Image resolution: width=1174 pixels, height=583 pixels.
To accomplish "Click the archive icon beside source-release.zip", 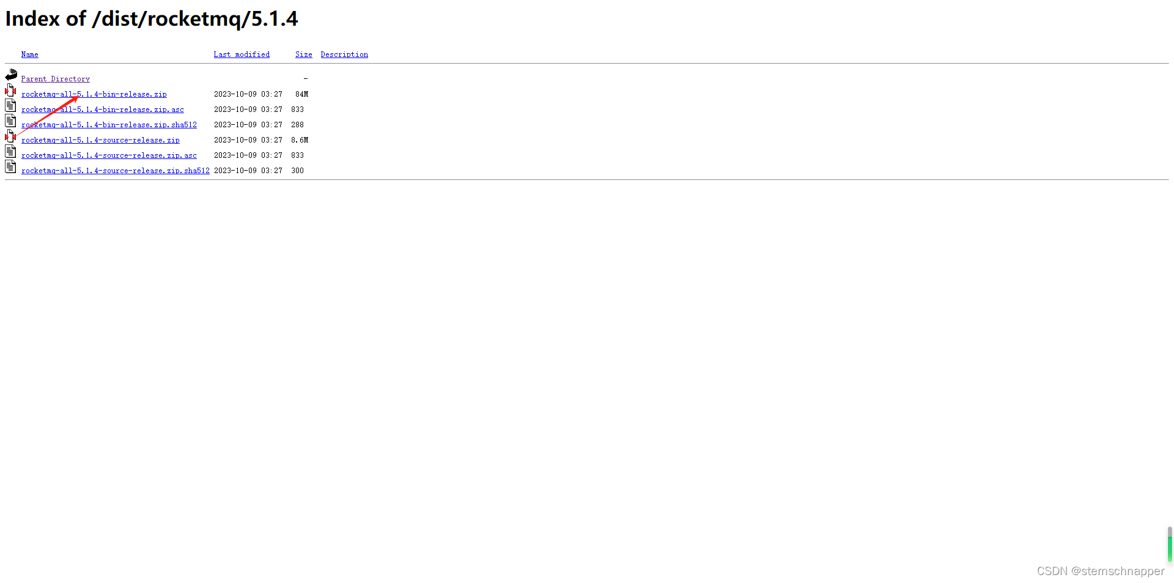I will coord(11,136).
